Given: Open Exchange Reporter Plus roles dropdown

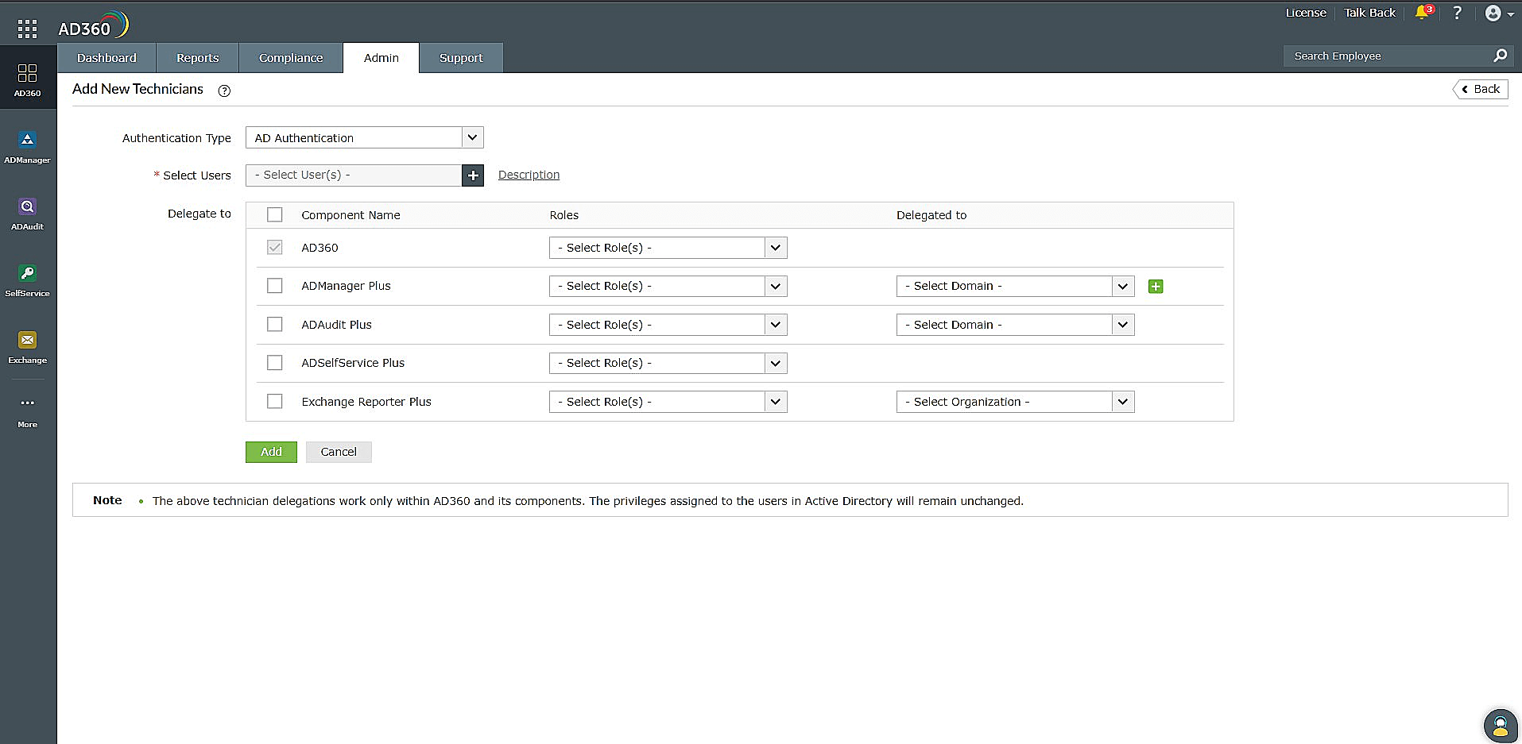Looking at the screenshot, I should 668,402.
